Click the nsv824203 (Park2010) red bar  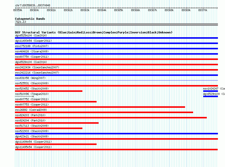pyautogui.click(x=111, y=118)
